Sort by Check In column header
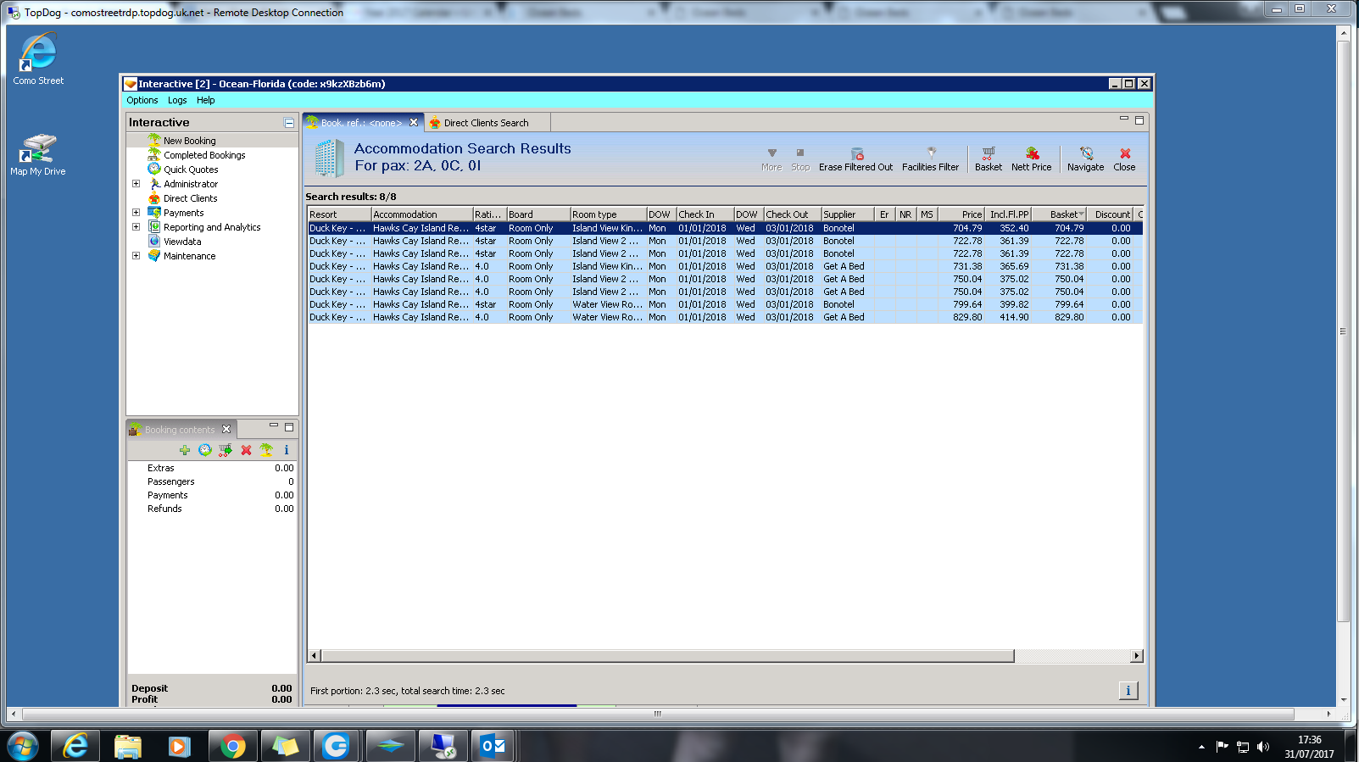Viewport: 1359px width, 762px height. coord(705,214)
